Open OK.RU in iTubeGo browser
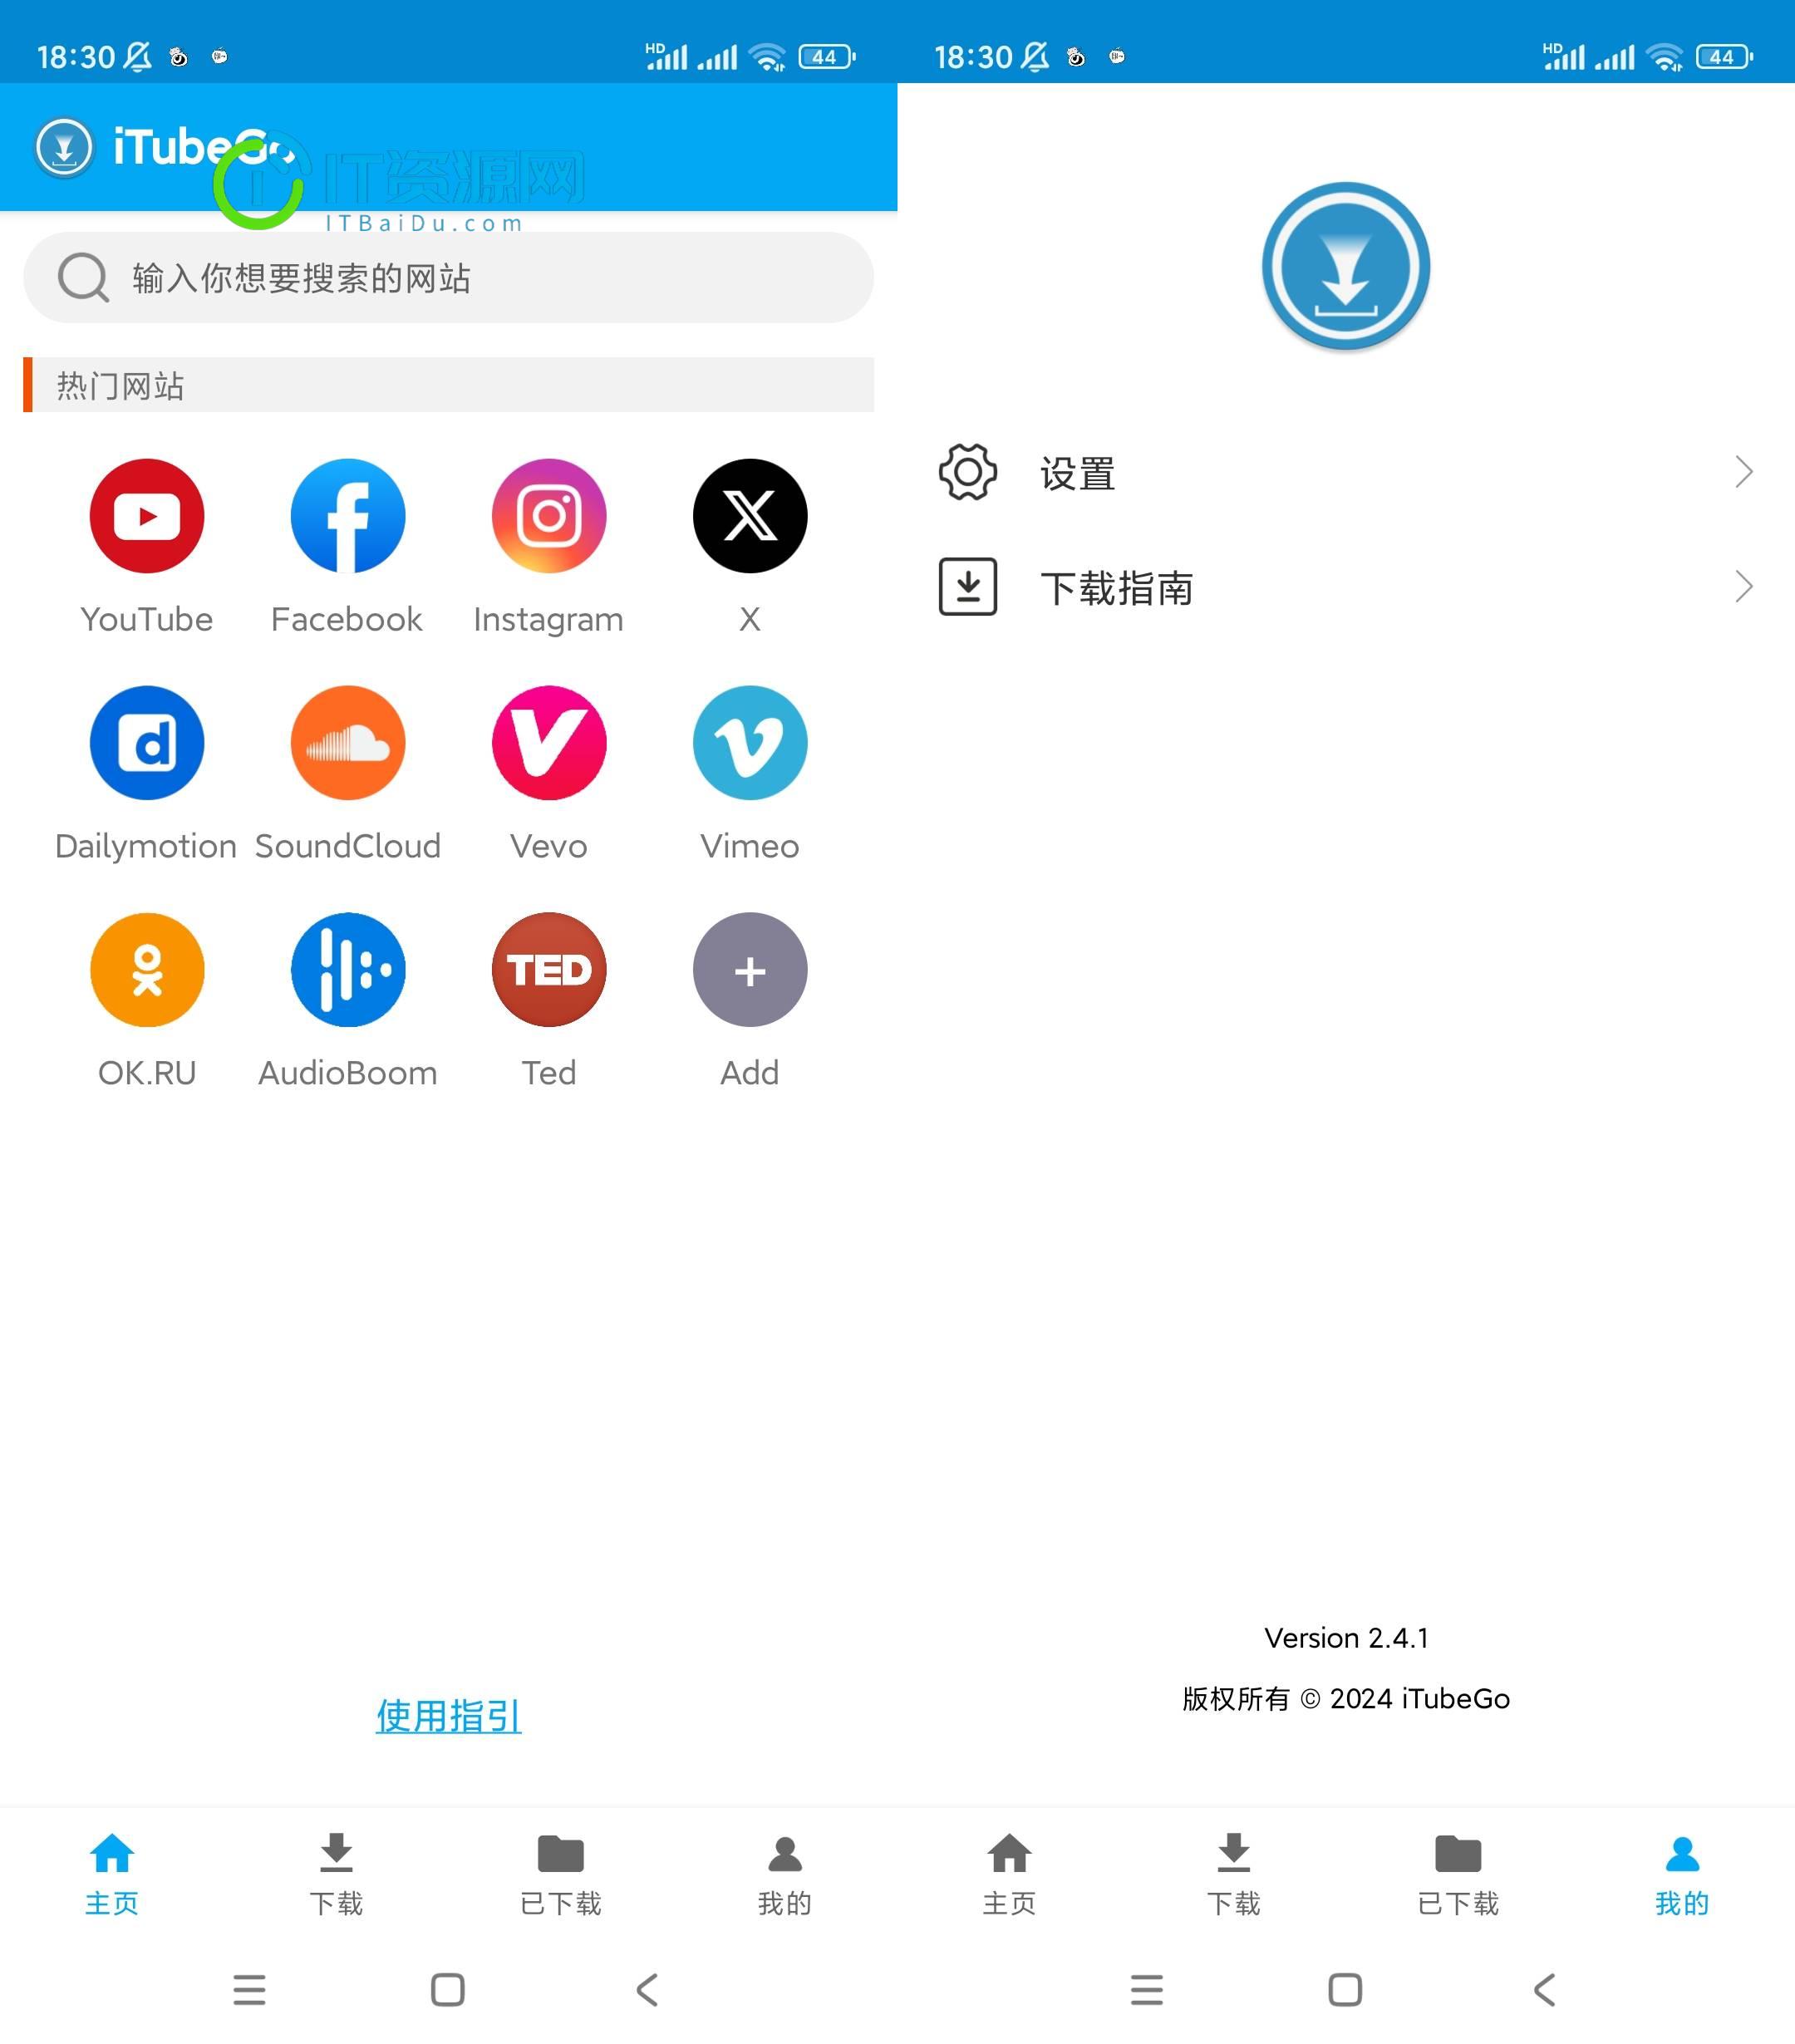 pos(148,970)
